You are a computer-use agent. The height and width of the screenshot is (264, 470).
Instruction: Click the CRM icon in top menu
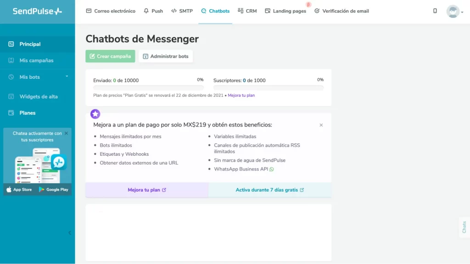coord(241,11)
